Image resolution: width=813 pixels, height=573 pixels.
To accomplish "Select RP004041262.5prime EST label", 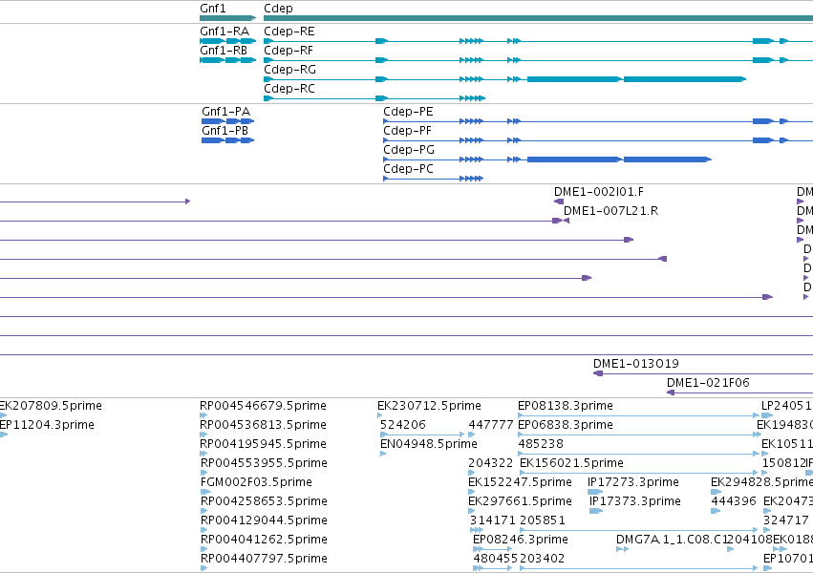I will [264, 541].
